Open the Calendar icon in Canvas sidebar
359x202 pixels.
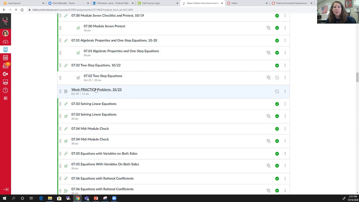click(5, 58)
